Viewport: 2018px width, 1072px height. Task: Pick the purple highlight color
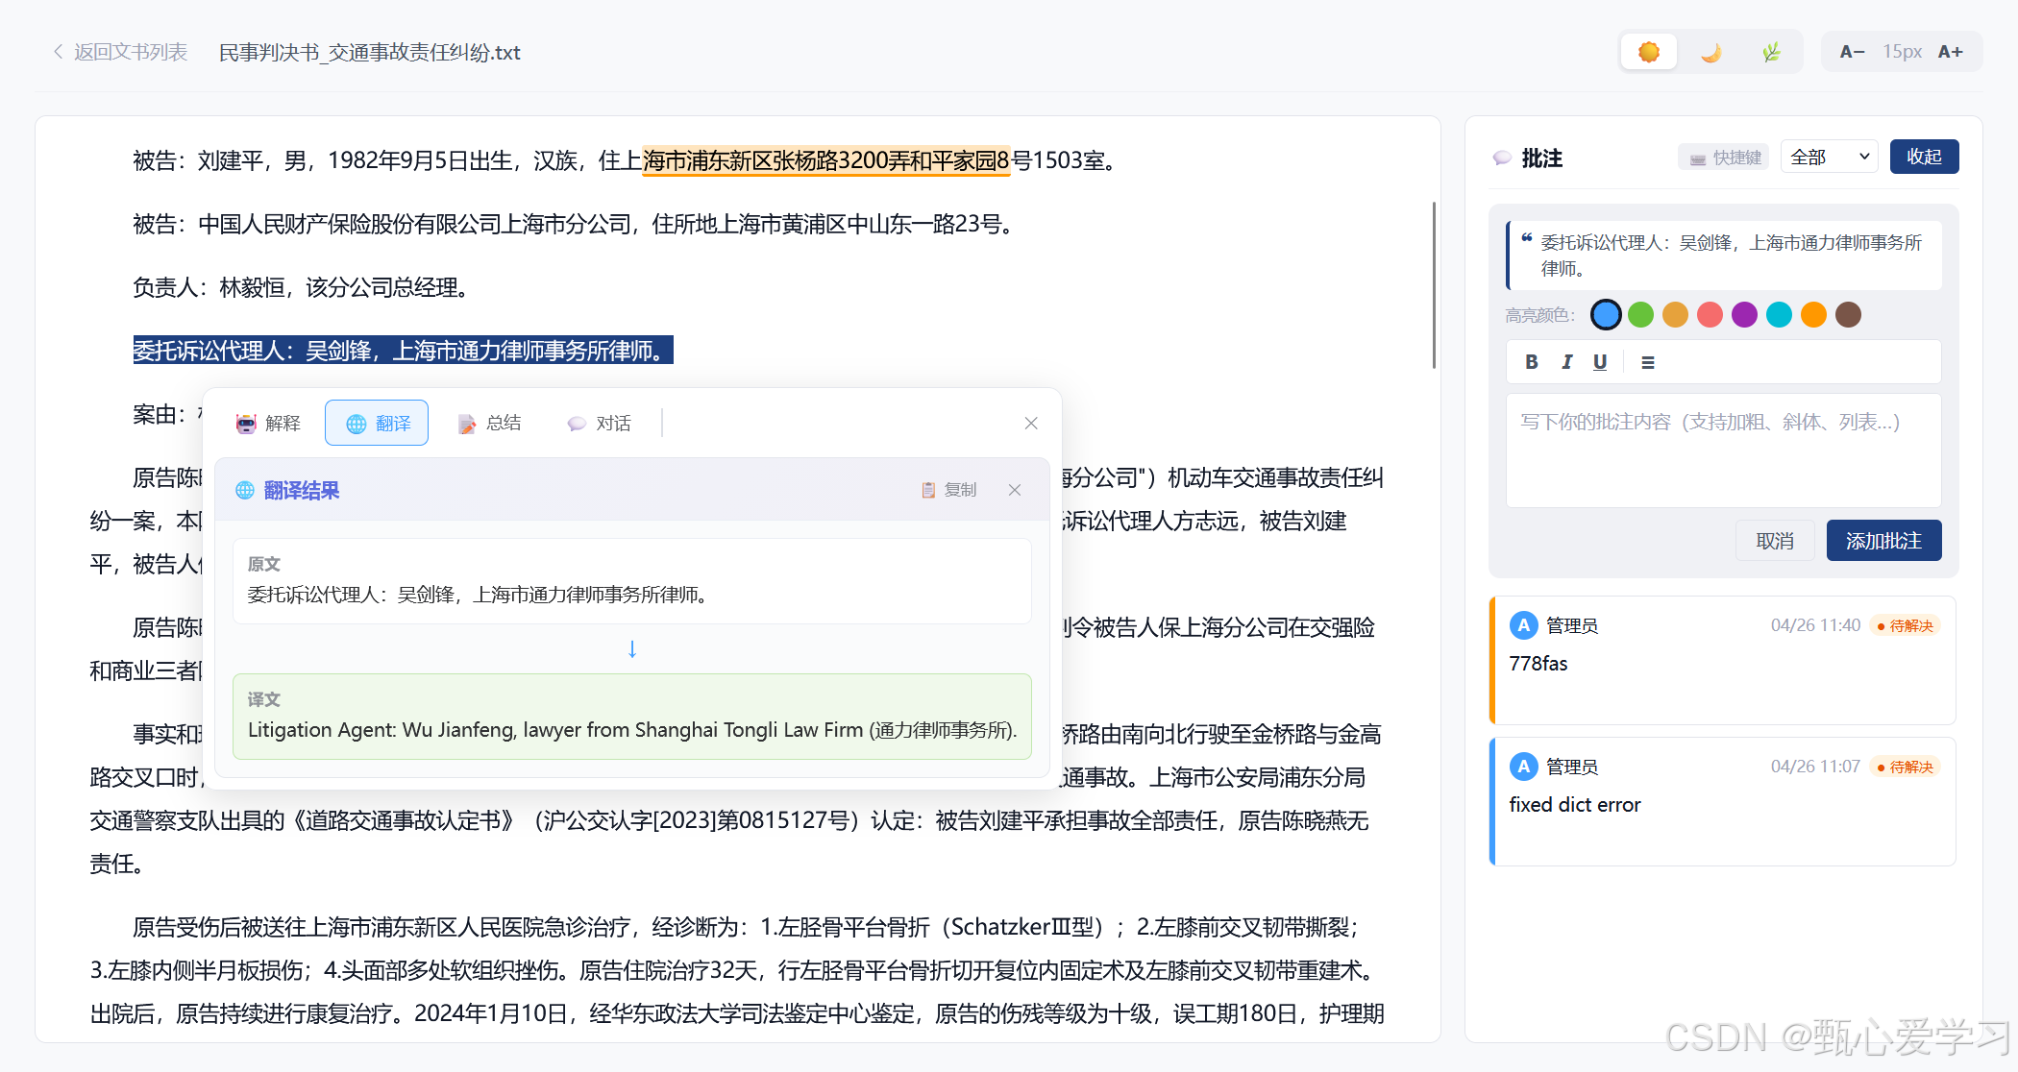pyautogui.click(x=1744, y=314)
